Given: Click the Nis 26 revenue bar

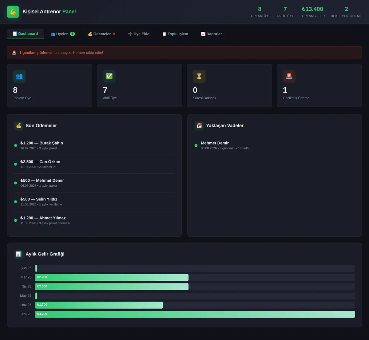Looking at the screenshot, I should (112, 287).
